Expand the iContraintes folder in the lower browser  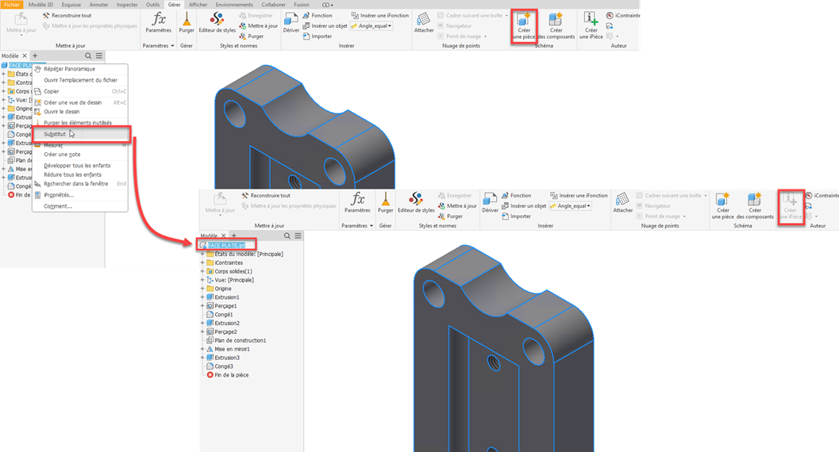point(202,262)
